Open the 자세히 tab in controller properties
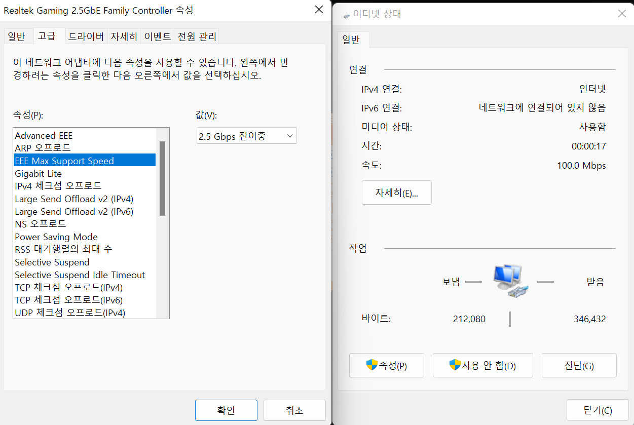Image resolution: width=634 pixels, height=425 pixels. [124, 36]
